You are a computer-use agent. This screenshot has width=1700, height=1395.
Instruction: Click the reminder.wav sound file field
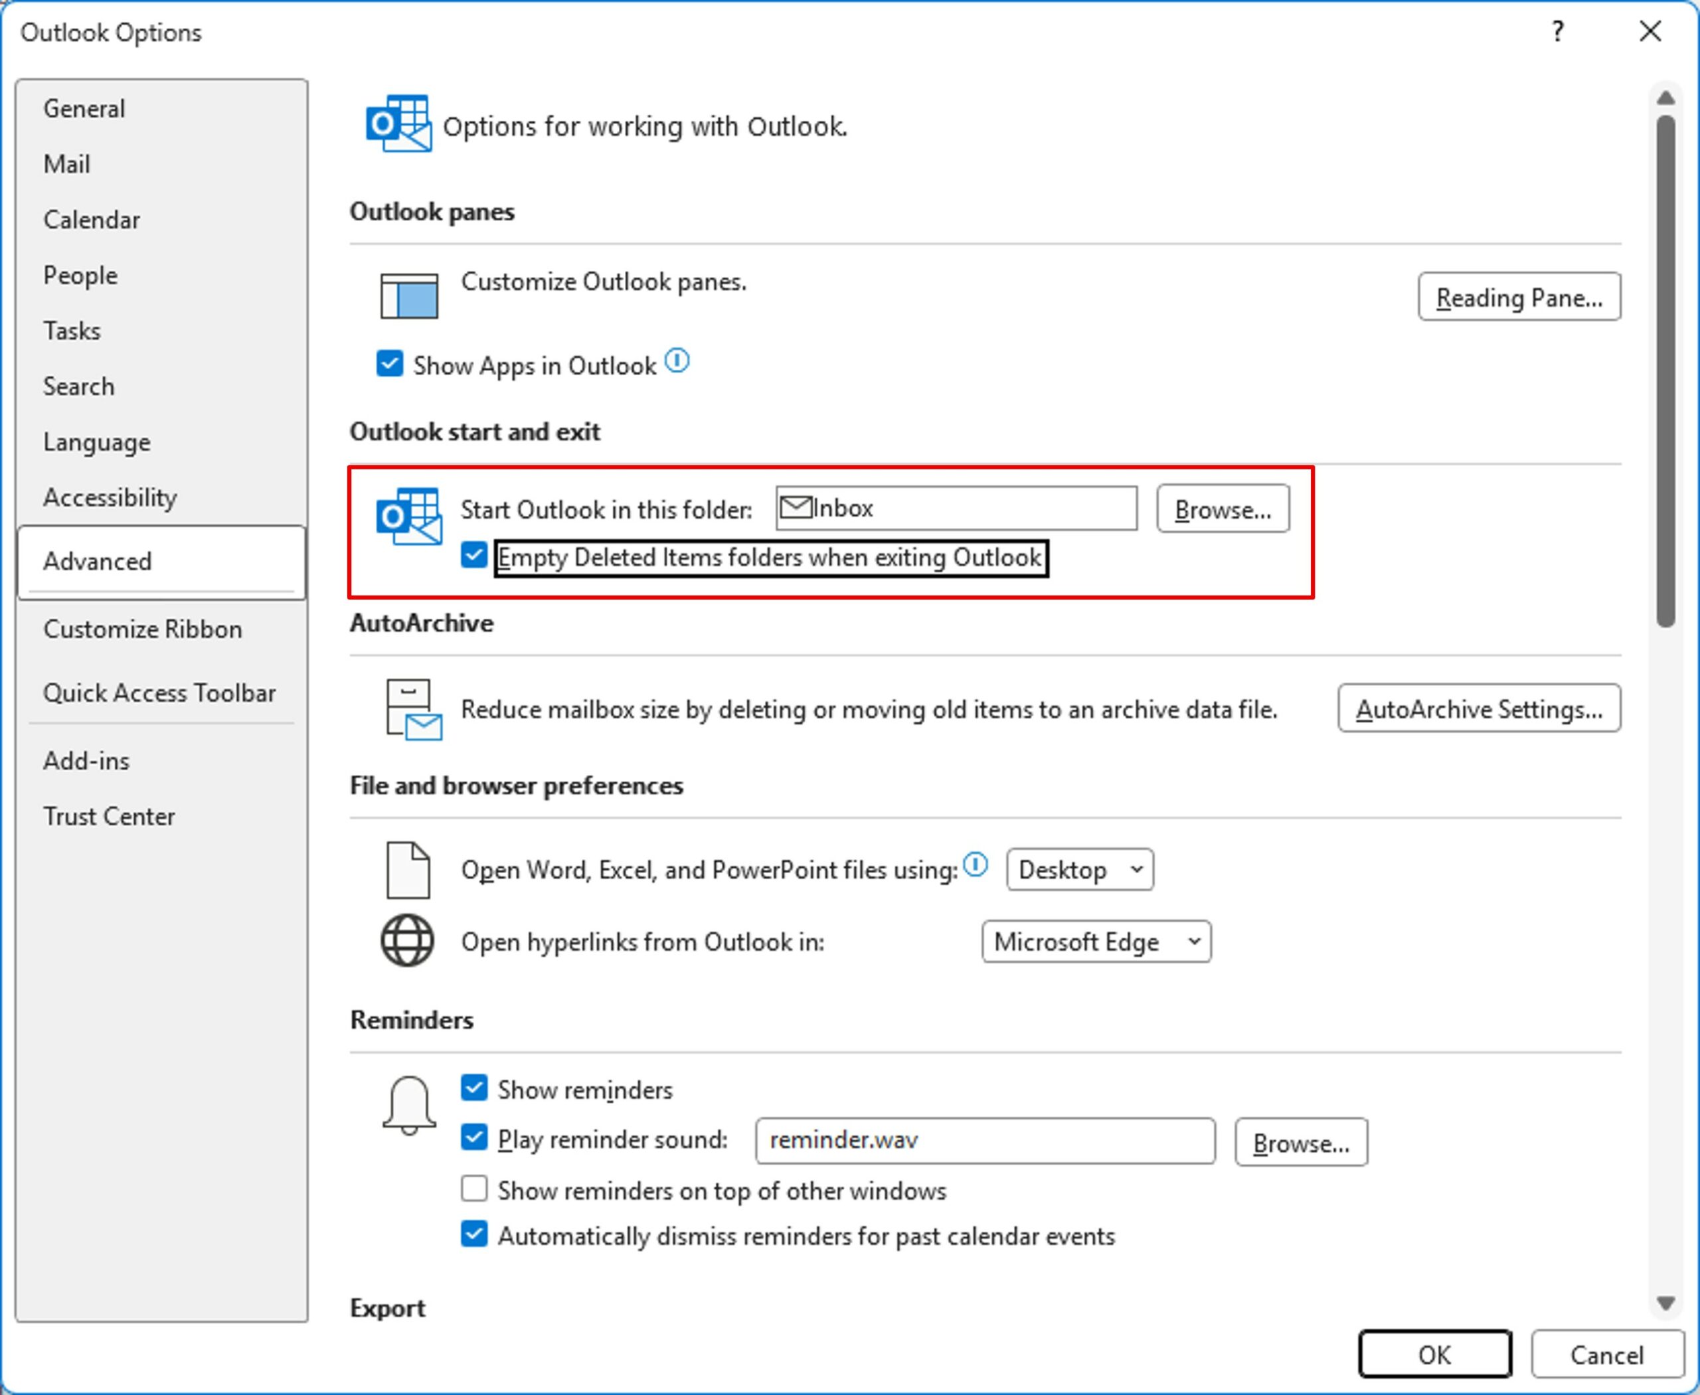pos(984,1141)
